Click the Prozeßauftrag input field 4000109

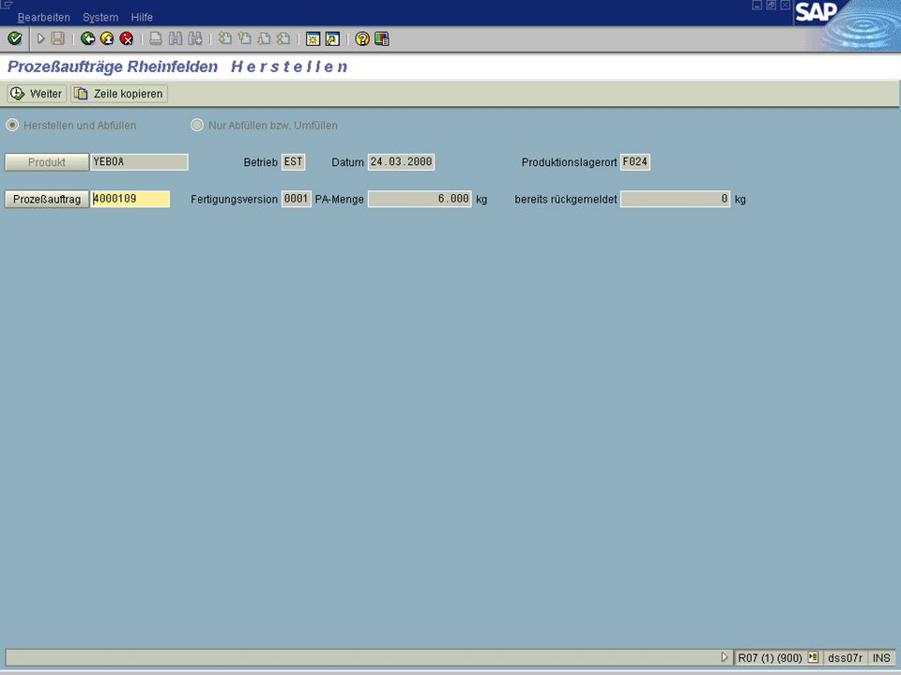pos(130,199)
